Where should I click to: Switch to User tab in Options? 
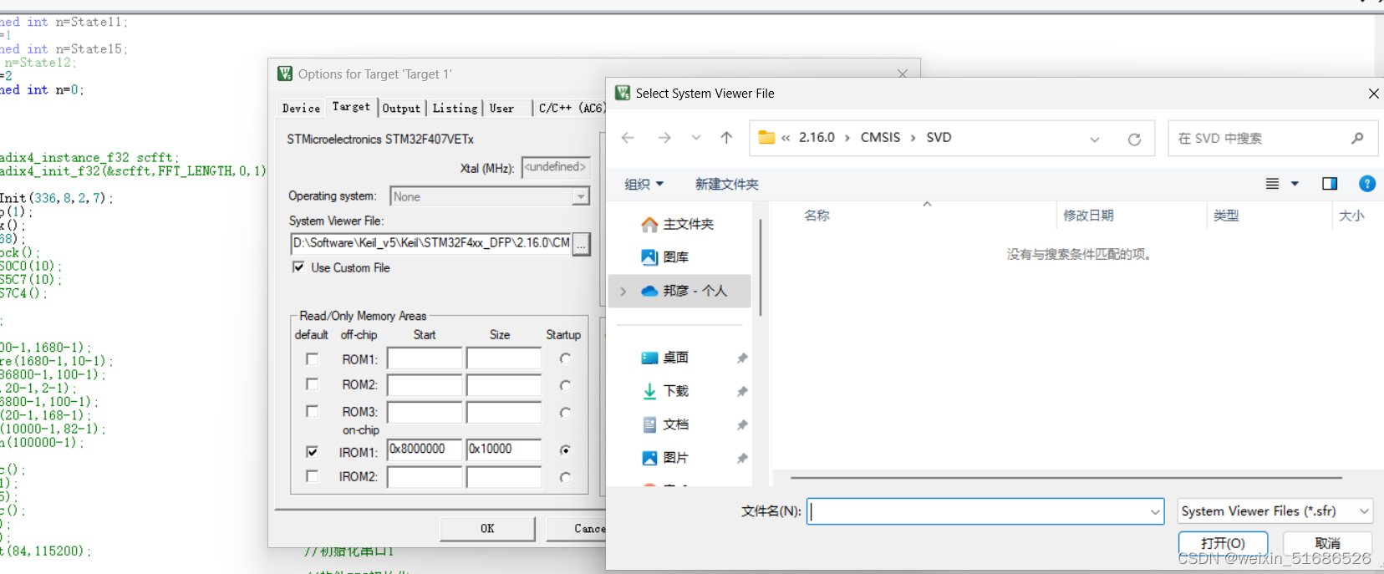tap(501, 108)
